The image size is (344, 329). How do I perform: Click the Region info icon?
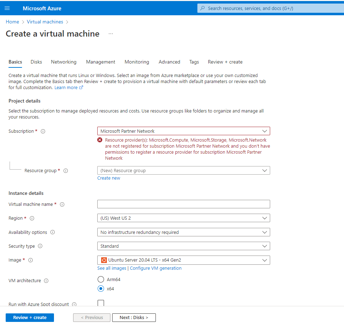point(32,218)
